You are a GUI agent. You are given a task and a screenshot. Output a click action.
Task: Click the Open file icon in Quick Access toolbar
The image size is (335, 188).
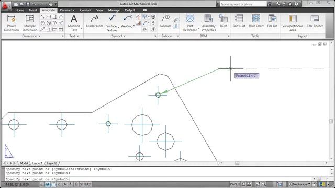click(21, 4)
